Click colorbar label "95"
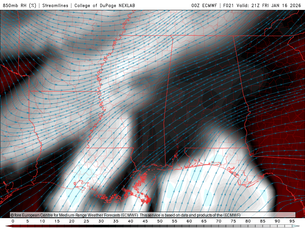 pyautogui.click(x=292, y=221)
